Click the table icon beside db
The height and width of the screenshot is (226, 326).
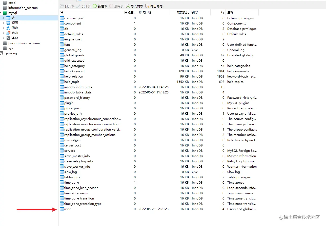pos(62,29)
